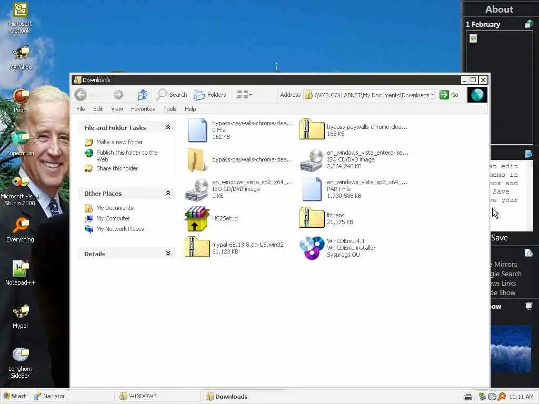Screen dimensions: 539x404
Task: Open the Help menu
Action: pyautogui.click(x=190, y=109)
